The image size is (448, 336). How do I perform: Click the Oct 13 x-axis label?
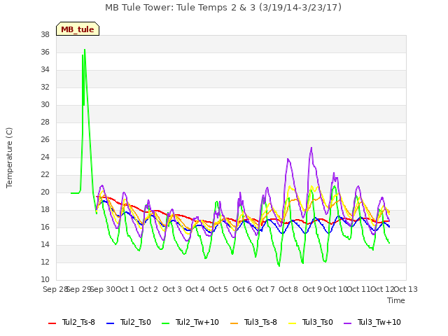406,289
